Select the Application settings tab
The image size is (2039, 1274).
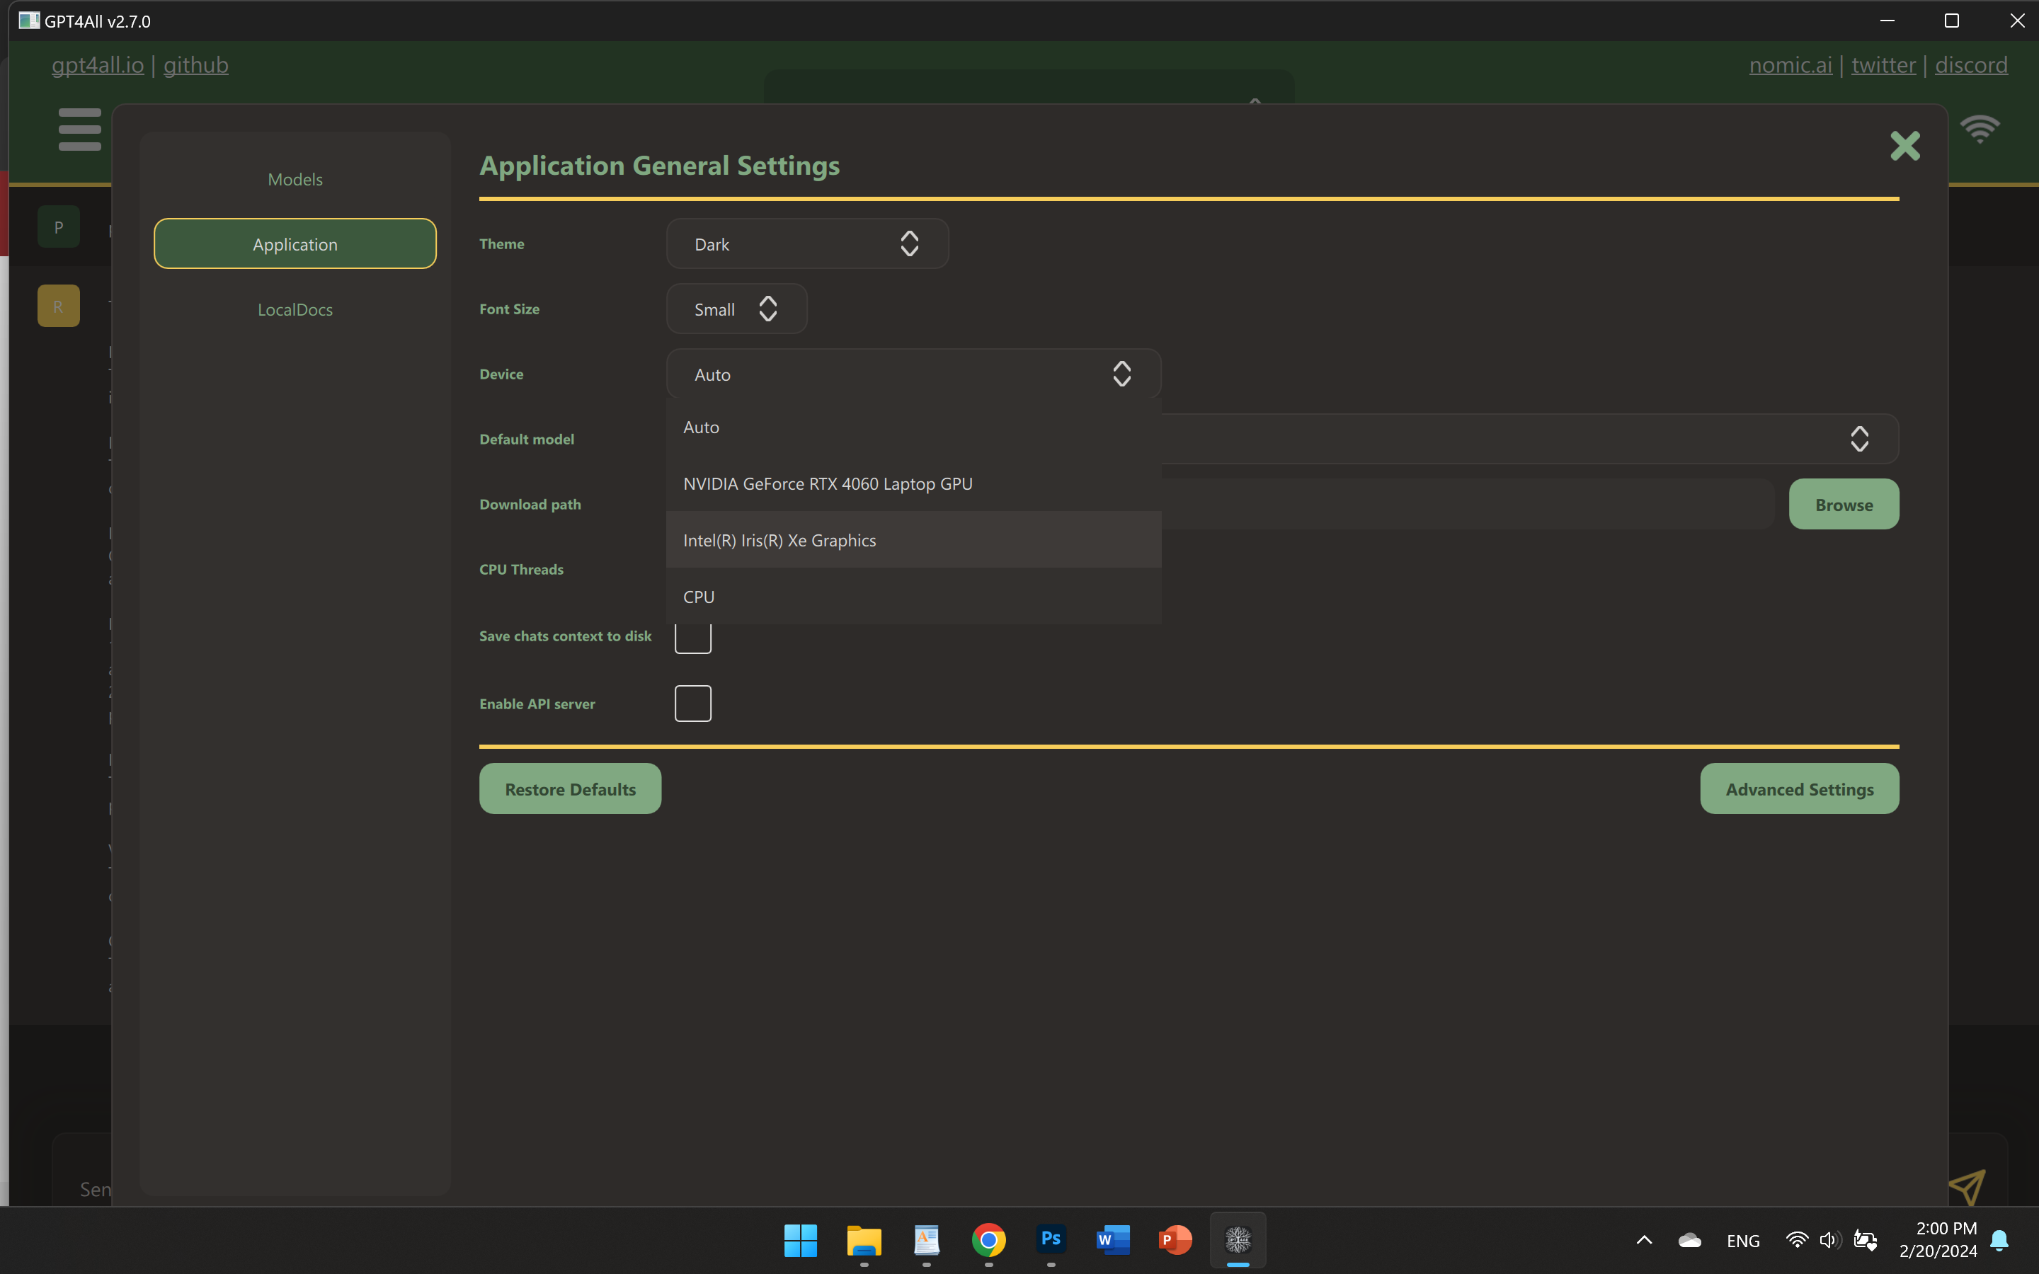click(x=295, y=243)
